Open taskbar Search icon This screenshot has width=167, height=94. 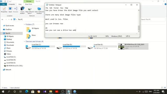click(x=9, y=92)
